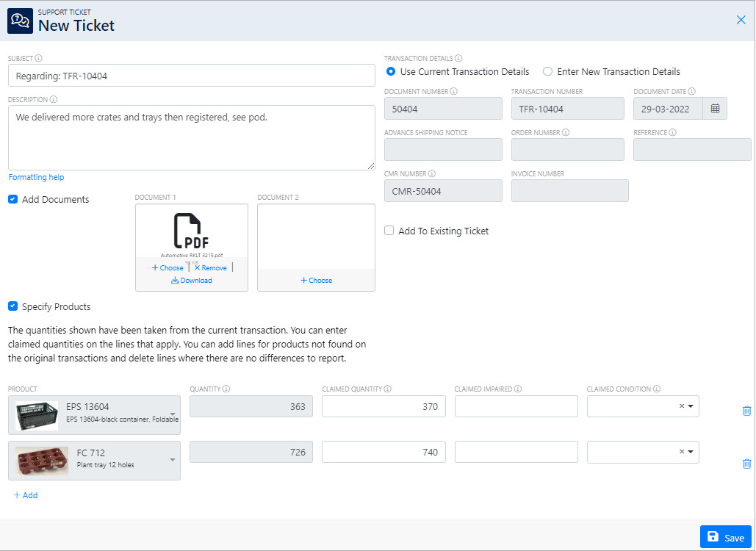This screenshot has height=551, width=756.
Task: Click the PDF file icon in Document 1
Action: coord(191,231)
